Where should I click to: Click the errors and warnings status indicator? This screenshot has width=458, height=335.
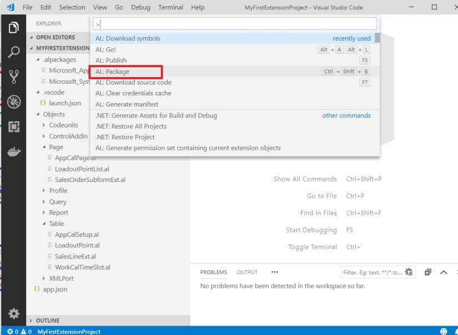(19, 331)
